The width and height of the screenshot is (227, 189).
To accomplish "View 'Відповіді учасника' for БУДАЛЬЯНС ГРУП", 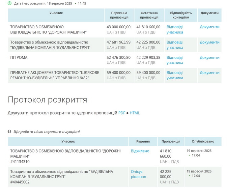I will tap(175, 45).
